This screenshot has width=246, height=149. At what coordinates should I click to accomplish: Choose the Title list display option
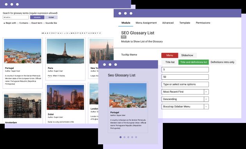(x=170, y=62)
